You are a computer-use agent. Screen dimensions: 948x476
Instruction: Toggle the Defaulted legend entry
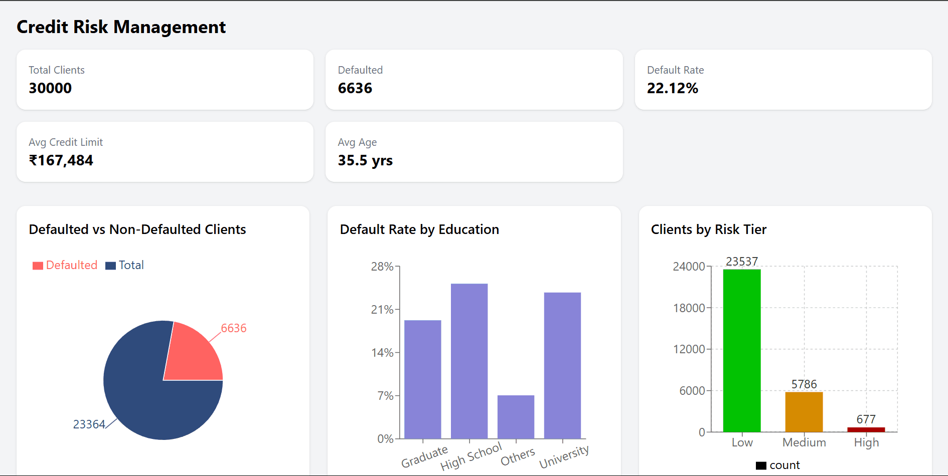pos(71,265)
